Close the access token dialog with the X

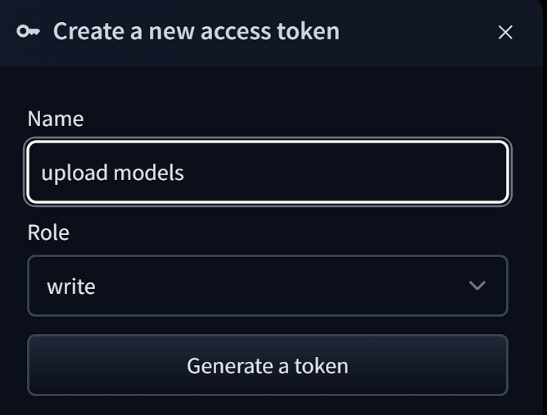coord(505,32)
